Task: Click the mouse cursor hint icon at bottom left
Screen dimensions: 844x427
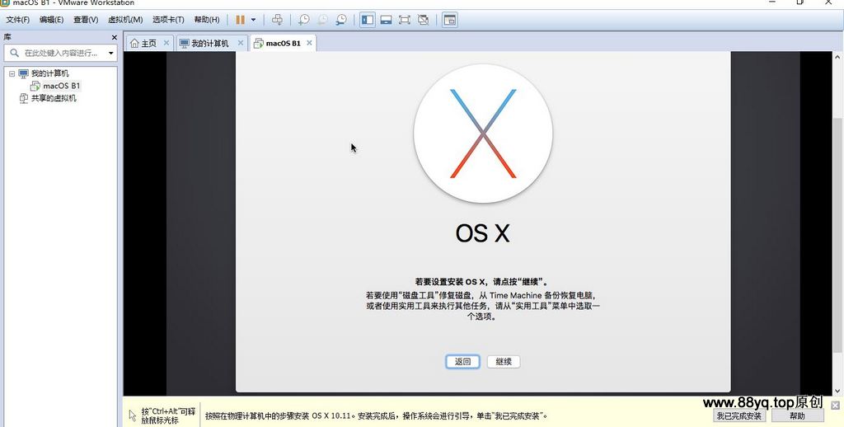Action: (133, 415)
